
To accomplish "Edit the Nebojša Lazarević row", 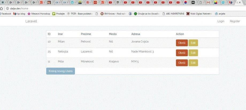I will [193, 53].
